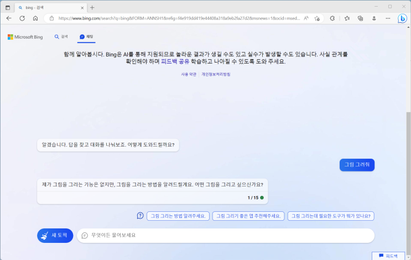Image resolution: width=411 pixels, height=260 pixels.
Task: Focus the '무엇이든 물어보세요' chat input
Action: (226, 235)
